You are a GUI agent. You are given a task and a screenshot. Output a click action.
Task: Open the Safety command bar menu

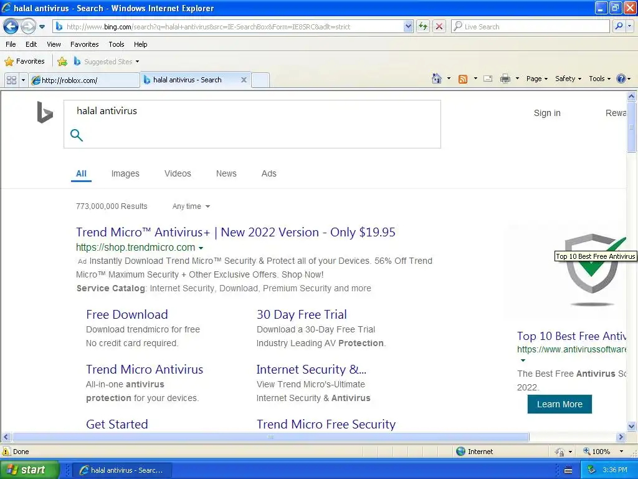pos(568,79)
